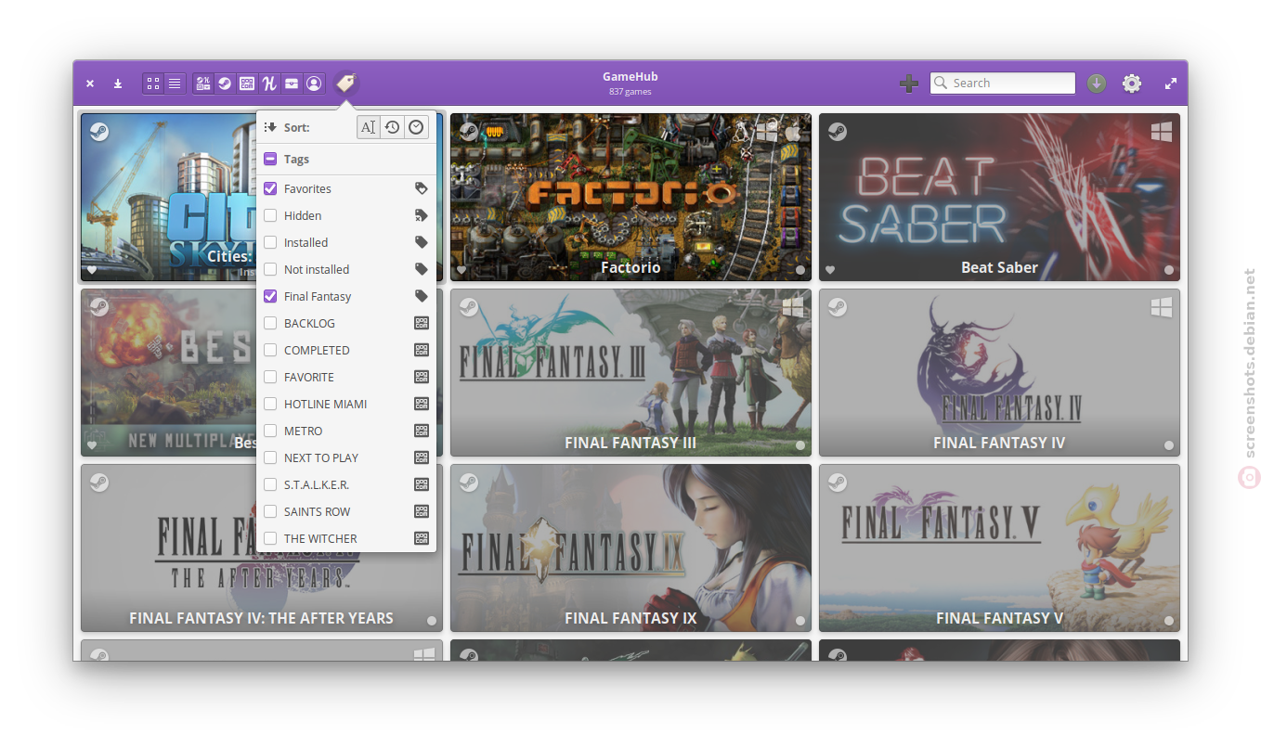
Task: Open GameHub settings gear
Action: coord(1132,84)
